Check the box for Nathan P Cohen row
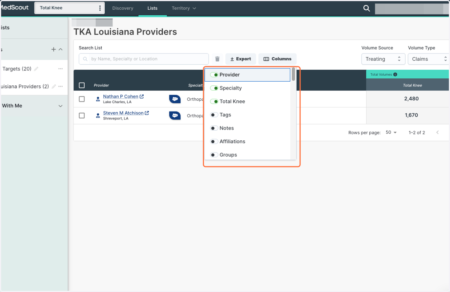Viewport: 450px width, 292px height. pos(82,99)
